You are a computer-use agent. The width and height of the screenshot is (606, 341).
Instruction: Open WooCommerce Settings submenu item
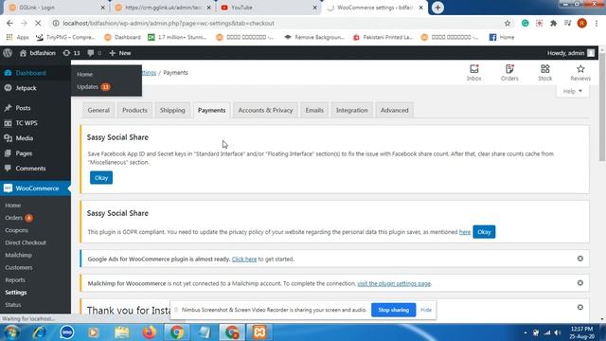(x=16, y=293)
